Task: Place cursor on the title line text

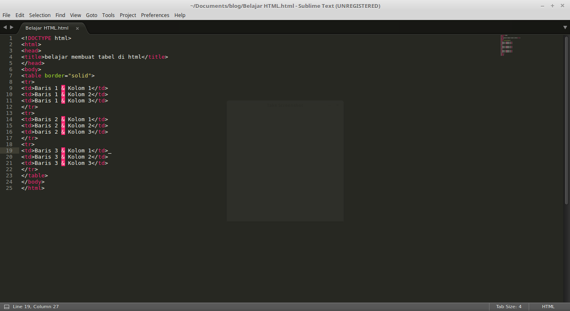Action: point(95,57)
